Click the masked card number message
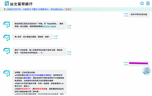This screenshot has width=152, height=96. click(139, 63)
